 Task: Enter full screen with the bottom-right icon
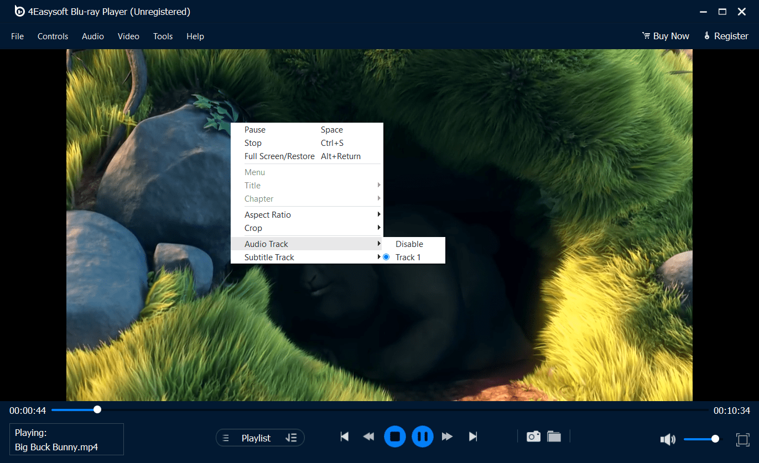(742, 439)
